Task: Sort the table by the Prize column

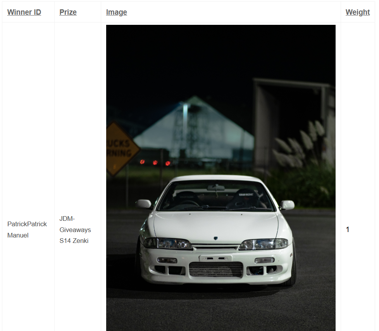Action: click(x=67, y=12)
